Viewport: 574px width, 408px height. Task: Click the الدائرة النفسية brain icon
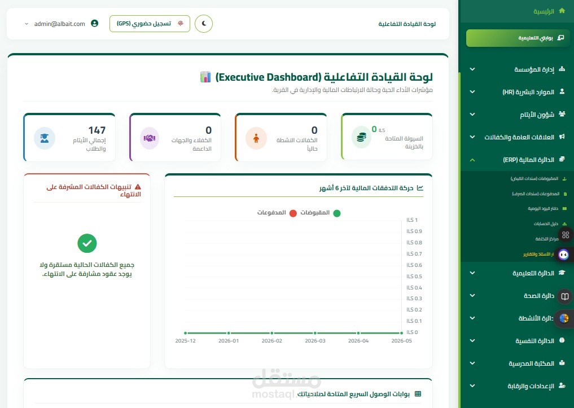pos(562,341)
